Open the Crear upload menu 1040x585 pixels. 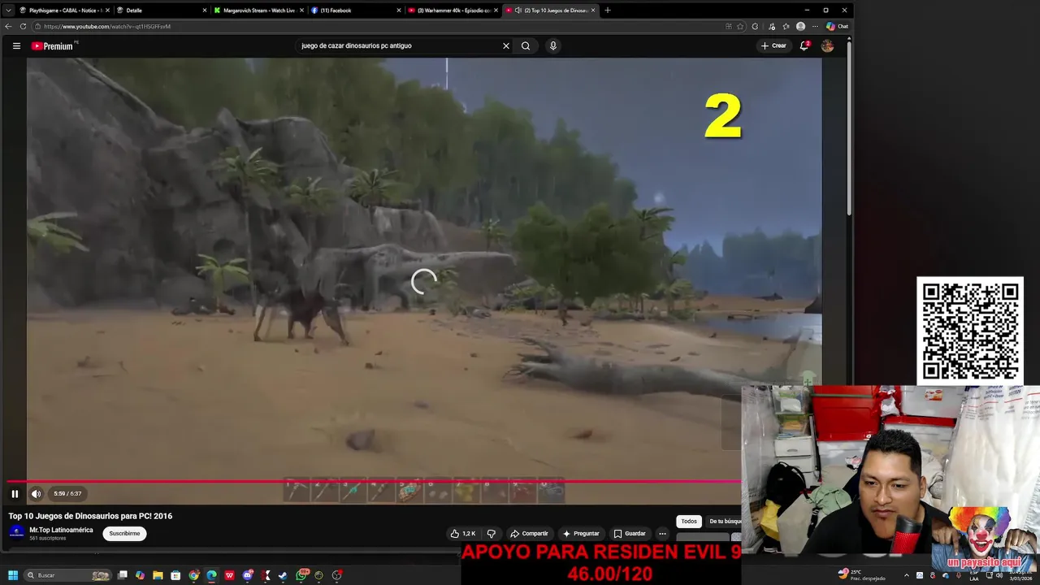pyautogui.click(x=773, y=45)
